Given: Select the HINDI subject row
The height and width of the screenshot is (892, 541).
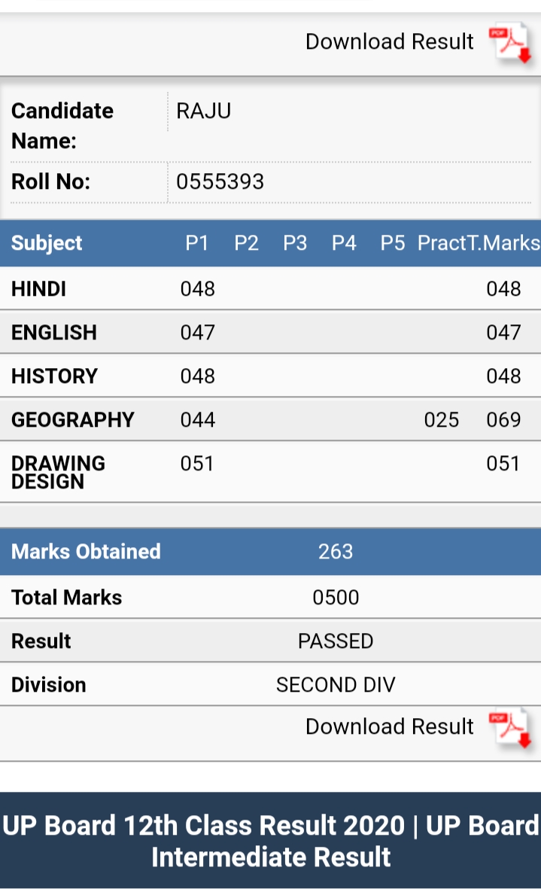Looking at the screenshot, I should click(x=39, y=289).
